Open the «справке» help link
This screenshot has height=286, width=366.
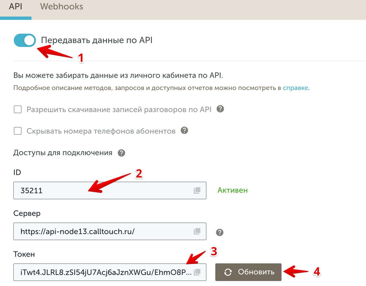coord(295,88)
